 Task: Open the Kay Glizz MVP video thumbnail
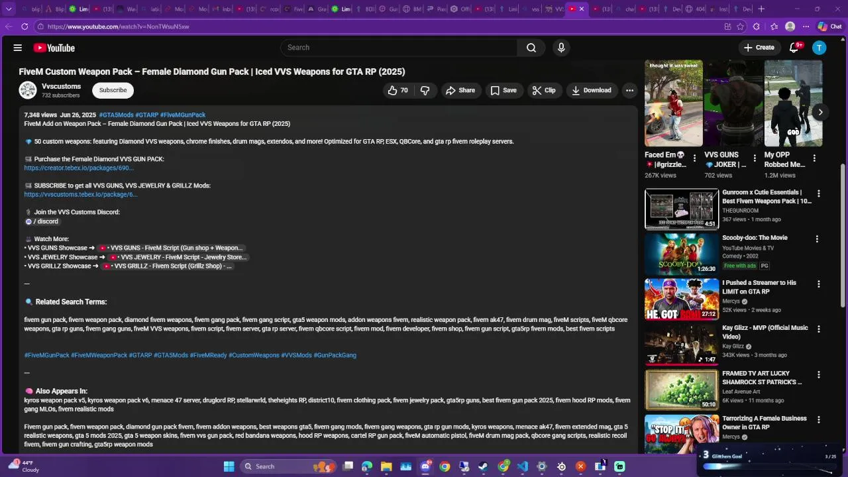click(682, 344)
